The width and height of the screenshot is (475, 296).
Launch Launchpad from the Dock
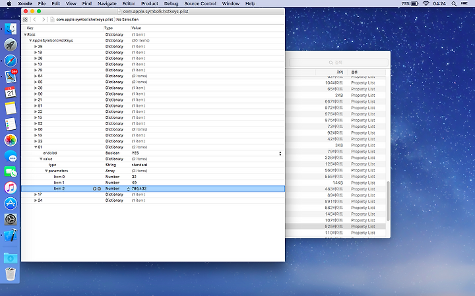click(x=11, y=45)
